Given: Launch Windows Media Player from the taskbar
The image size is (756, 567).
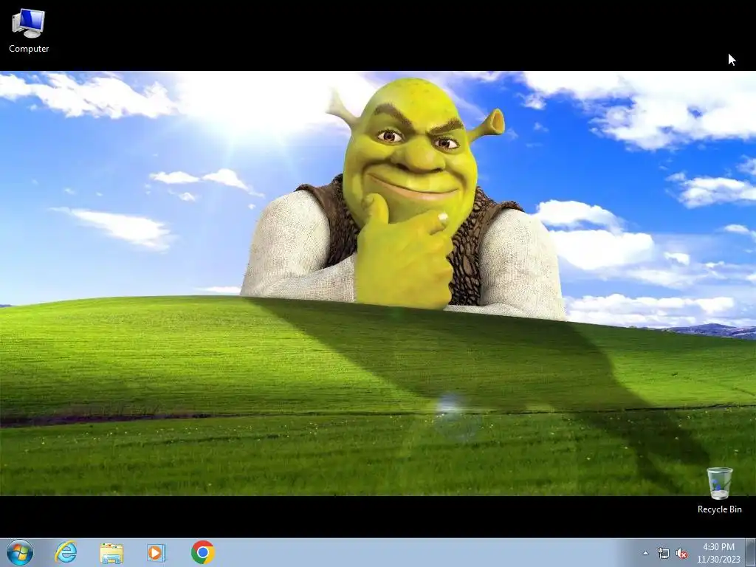Looking at the screenshot, I should [157, 552].
